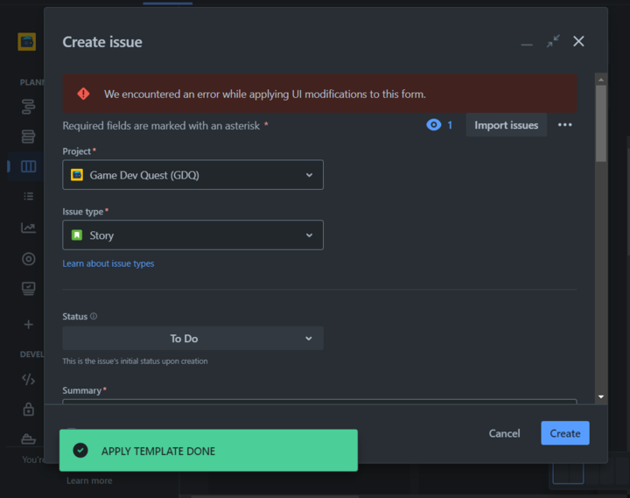Viewport: 630px width, 498px height.
Task: Follow the Learn about issue types link
Action: pos(108,263)
